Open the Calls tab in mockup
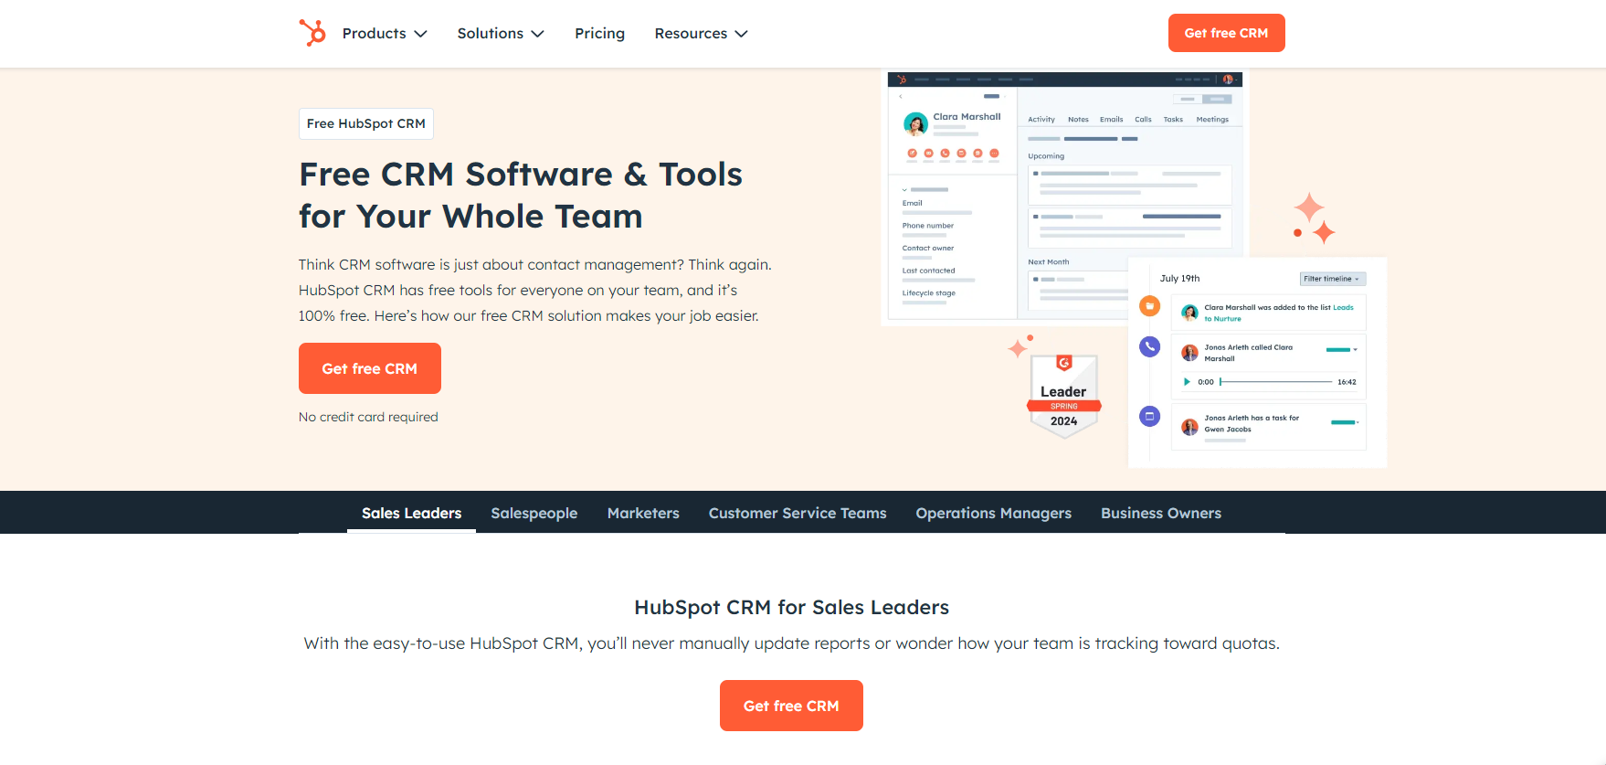This screenshot has width=1606, height=765. click(1143, 120)
